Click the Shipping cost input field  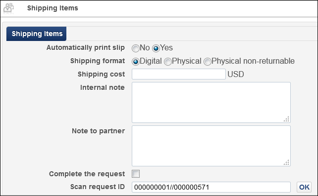pyautogui.click(x=179, y=74)
